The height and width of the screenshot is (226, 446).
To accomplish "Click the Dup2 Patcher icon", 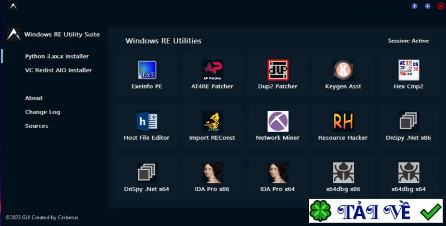I will point(278,70).
